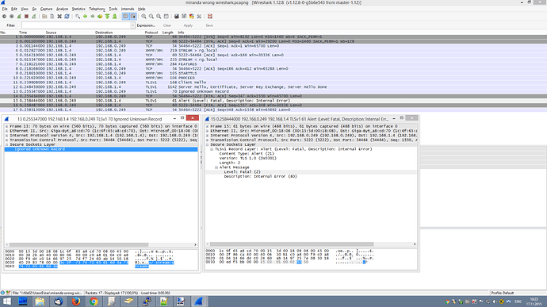
Task: Click the filter Save button
Action: coord(209,25)
